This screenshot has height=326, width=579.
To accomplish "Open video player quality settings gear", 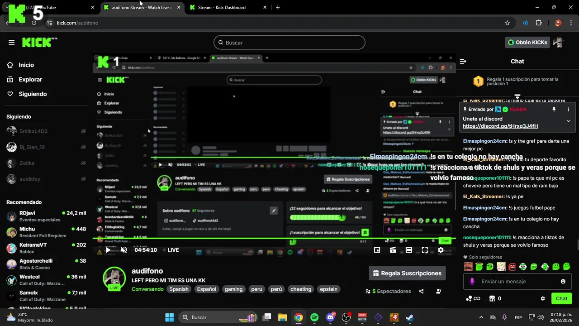I will click(441, 250).
